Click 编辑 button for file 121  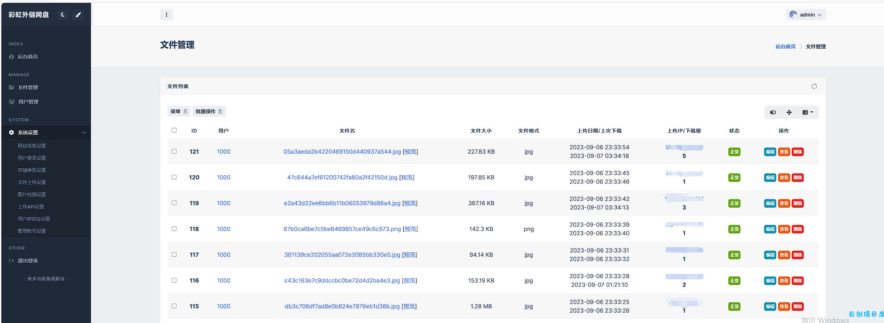tap(770, 152)
